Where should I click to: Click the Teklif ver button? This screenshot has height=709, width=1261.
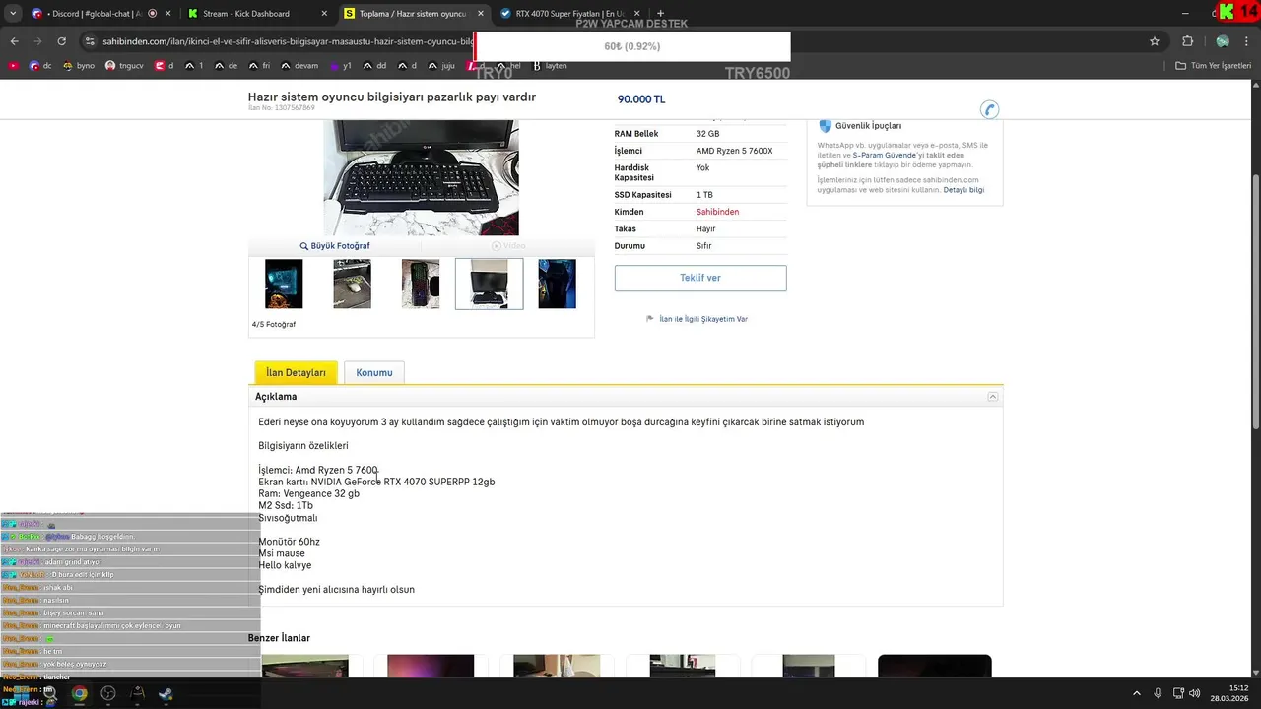pyautogui.click(x=700, y=278)
